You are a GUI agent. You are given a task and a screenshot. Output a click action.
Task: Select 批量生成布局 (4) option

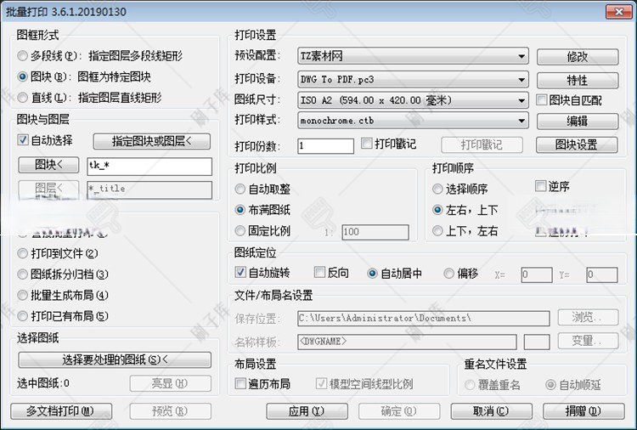23,295
